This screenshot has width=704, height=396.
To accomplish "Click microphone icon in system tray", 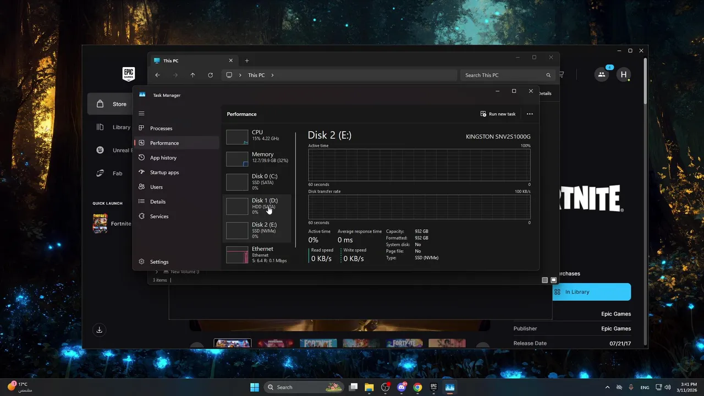I will coord(631,387).
